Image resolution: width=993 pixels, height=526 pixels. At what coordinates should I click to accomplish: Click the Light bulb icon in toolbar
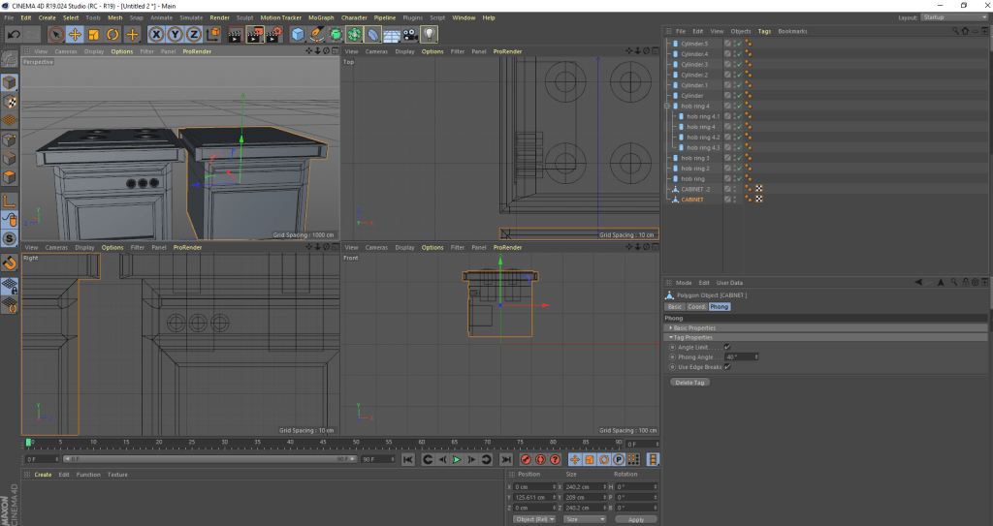430,35
